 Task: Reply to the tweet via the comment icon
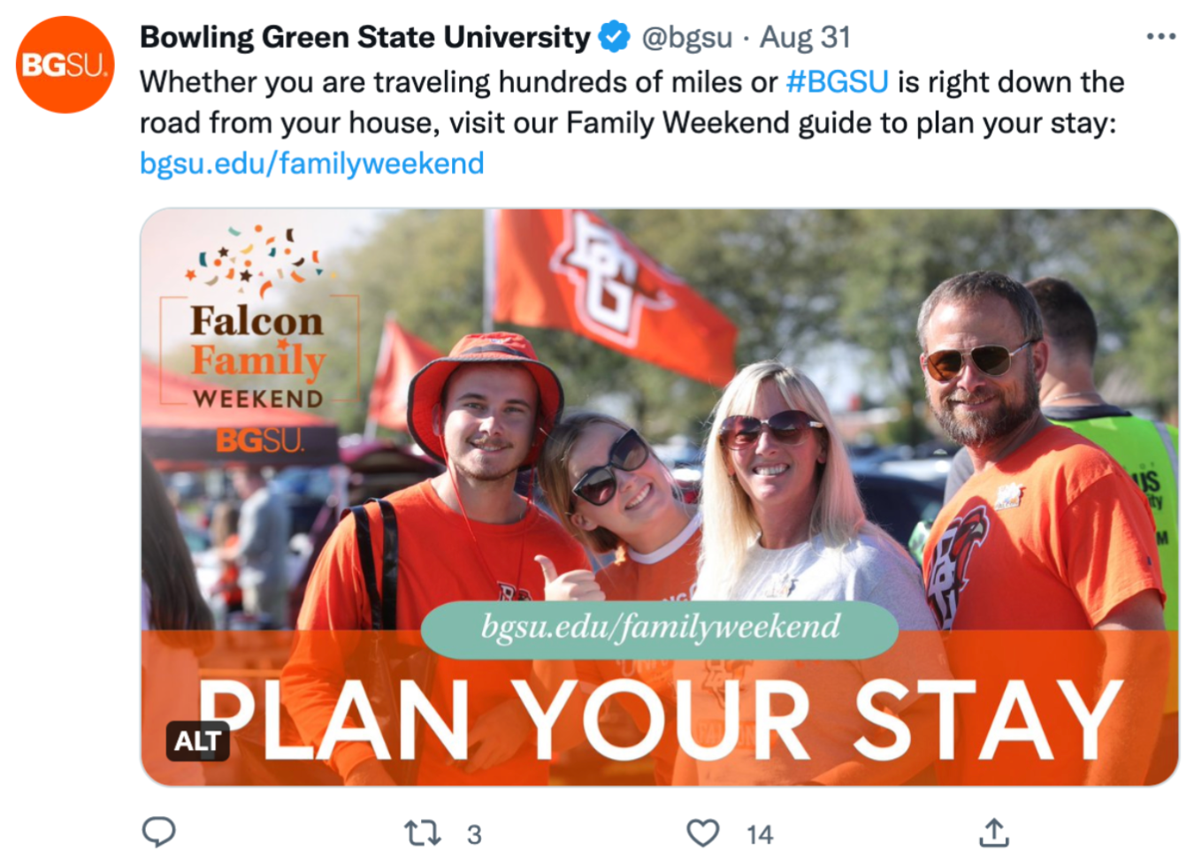[x=159, y=832]
